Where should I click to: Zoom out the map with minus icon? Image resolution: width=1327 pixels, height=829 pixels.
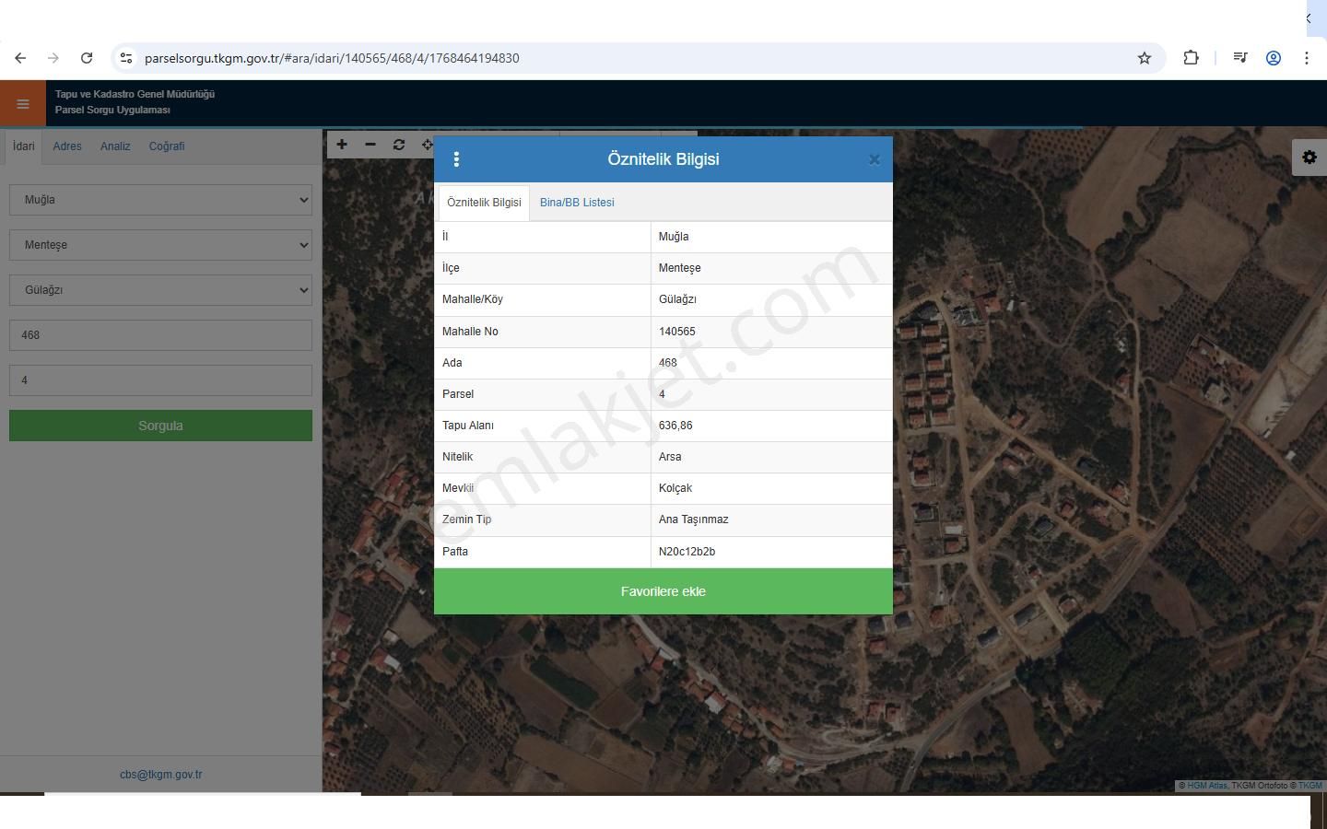pyautogui.click(x=370, y=145)
